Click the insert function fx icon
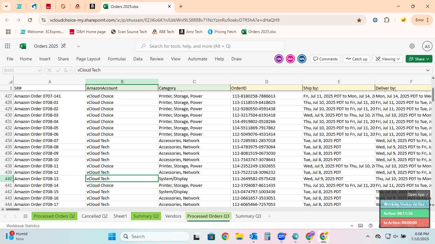 click(x=66, y=70)
